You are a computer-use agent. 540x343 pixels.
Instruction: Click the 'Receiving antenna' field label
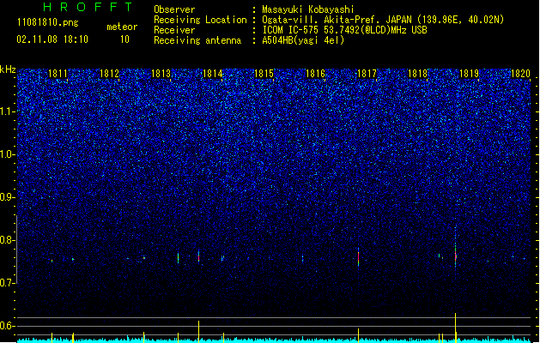tap(197, 40)
